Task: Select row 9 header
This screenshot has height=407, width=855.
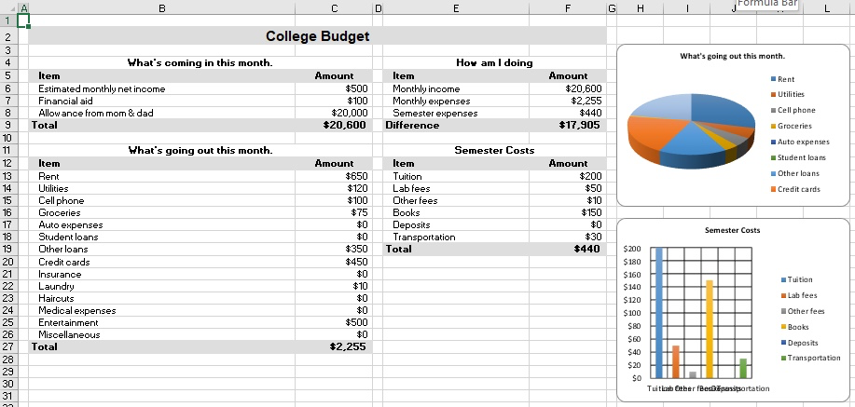Action: pyautogui.click(x=7, y=125)
